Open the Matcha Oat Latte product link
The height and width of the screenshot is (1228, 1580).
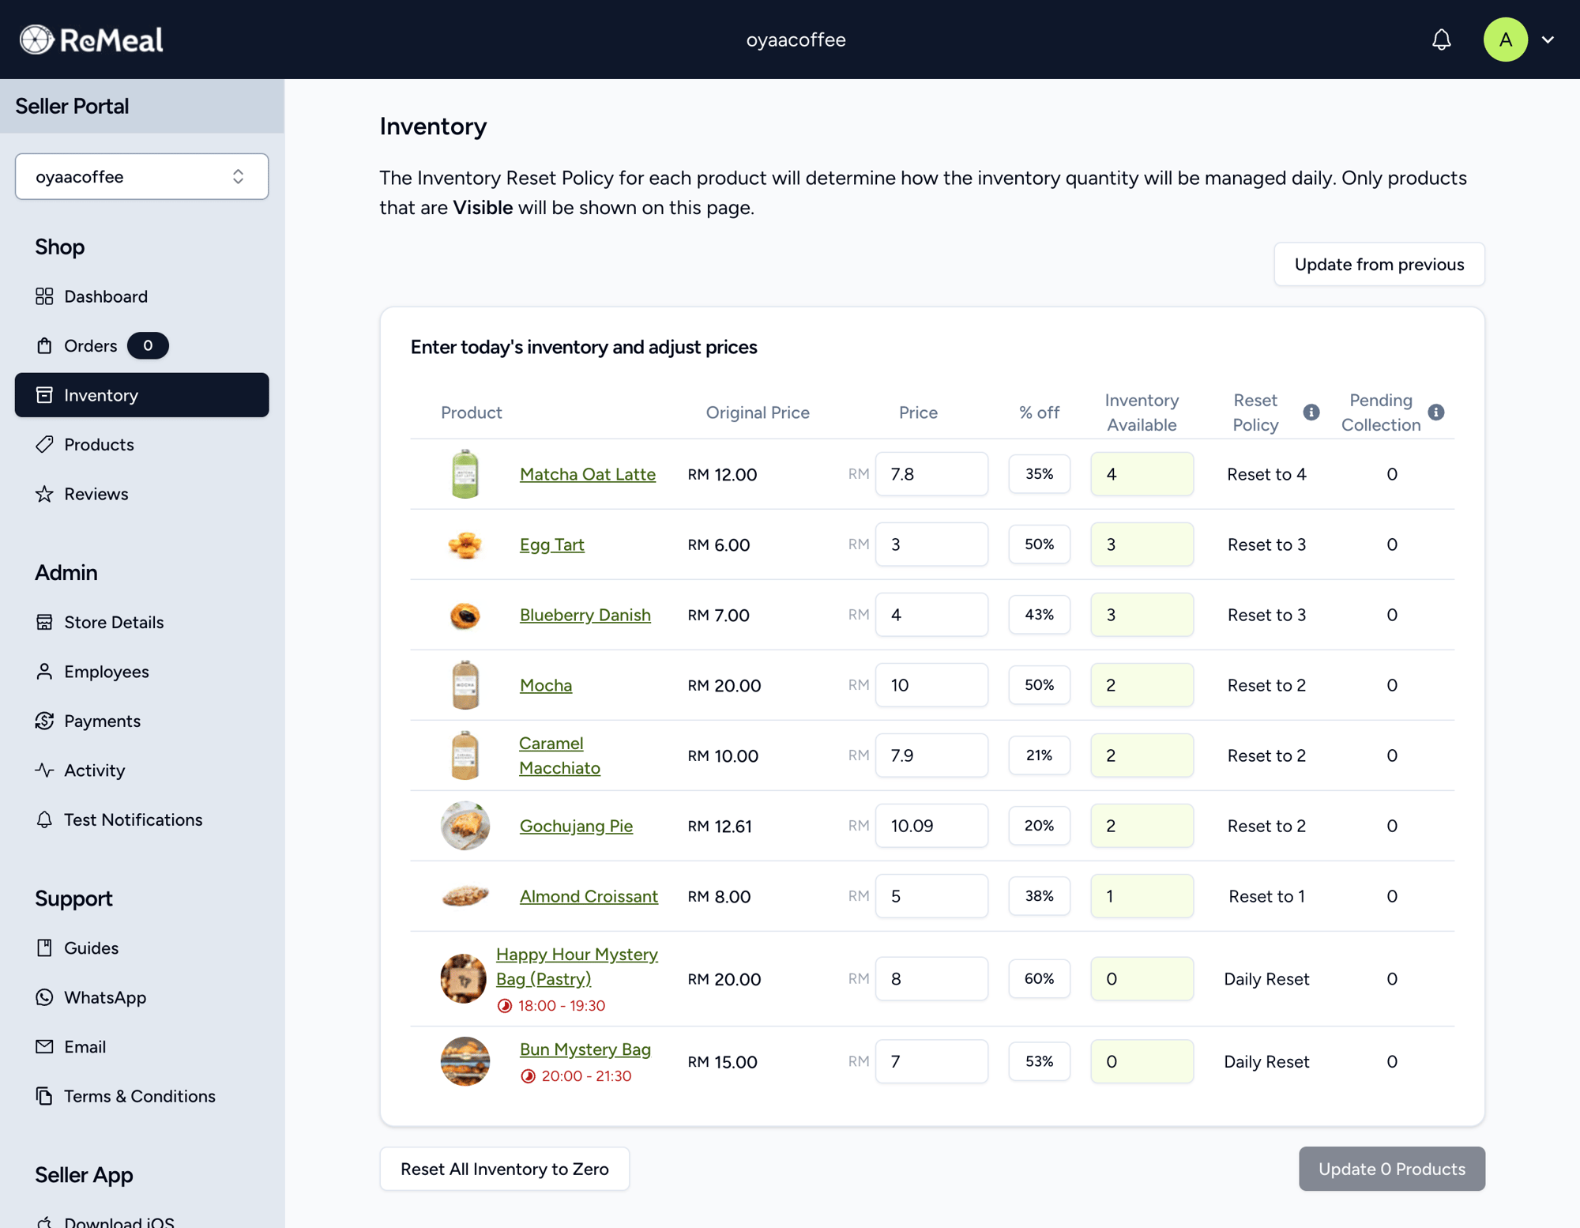pos(587,474)
